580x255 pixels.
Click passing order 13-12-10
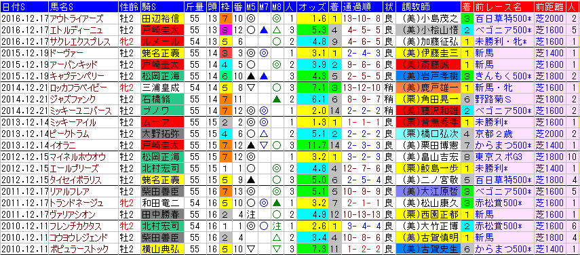click(x=362, y=88)
